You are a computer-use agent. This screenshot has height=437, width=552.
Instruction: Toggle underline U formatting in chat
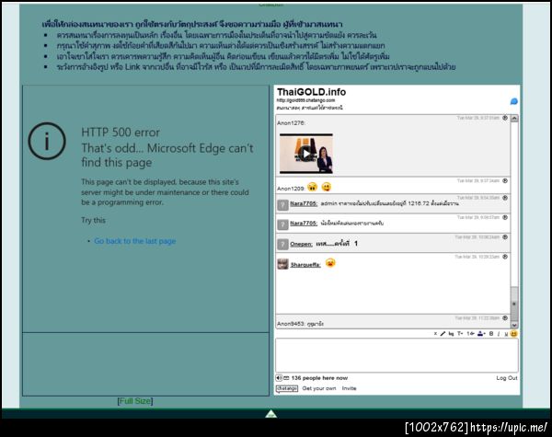coord(506,334)
